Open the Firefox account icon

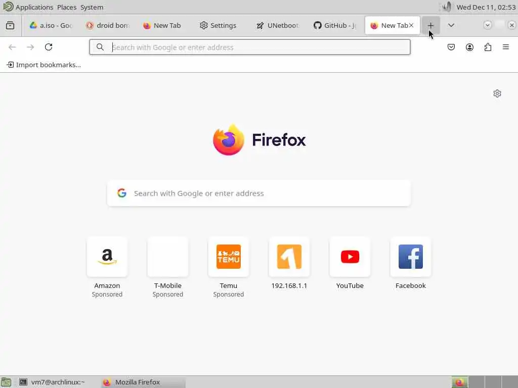(x=469, y=47)
